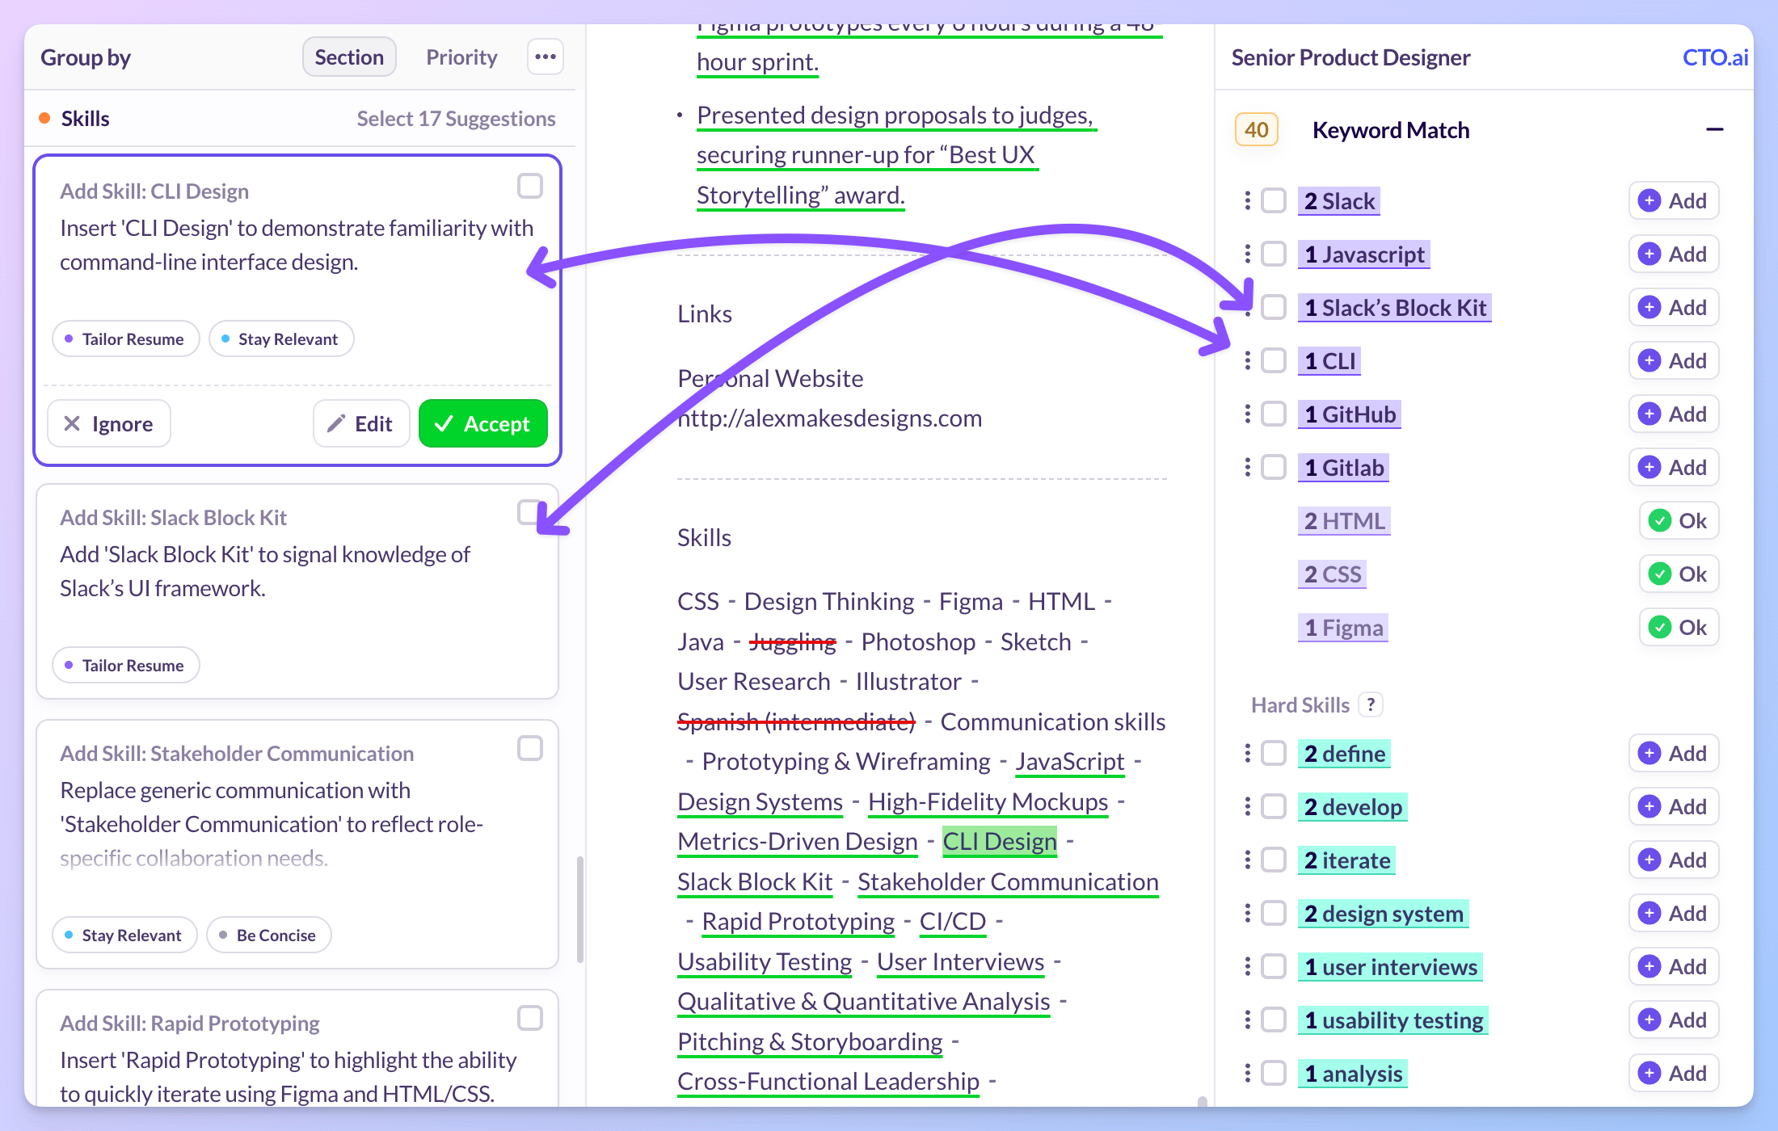Click drag handle next to design system
Image resolution: width=1778 pixels, height=1131 pixels.
coord(1248,913)
